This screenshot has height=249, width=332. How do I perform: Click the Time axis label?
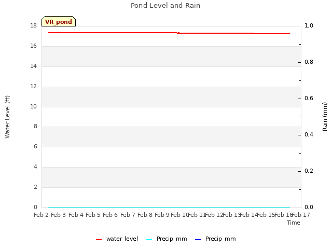(294, 223)
